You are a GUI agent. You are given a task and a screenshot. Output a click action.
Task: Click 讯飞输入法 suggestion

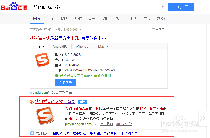pyautogui.click(x=129, y=133)
